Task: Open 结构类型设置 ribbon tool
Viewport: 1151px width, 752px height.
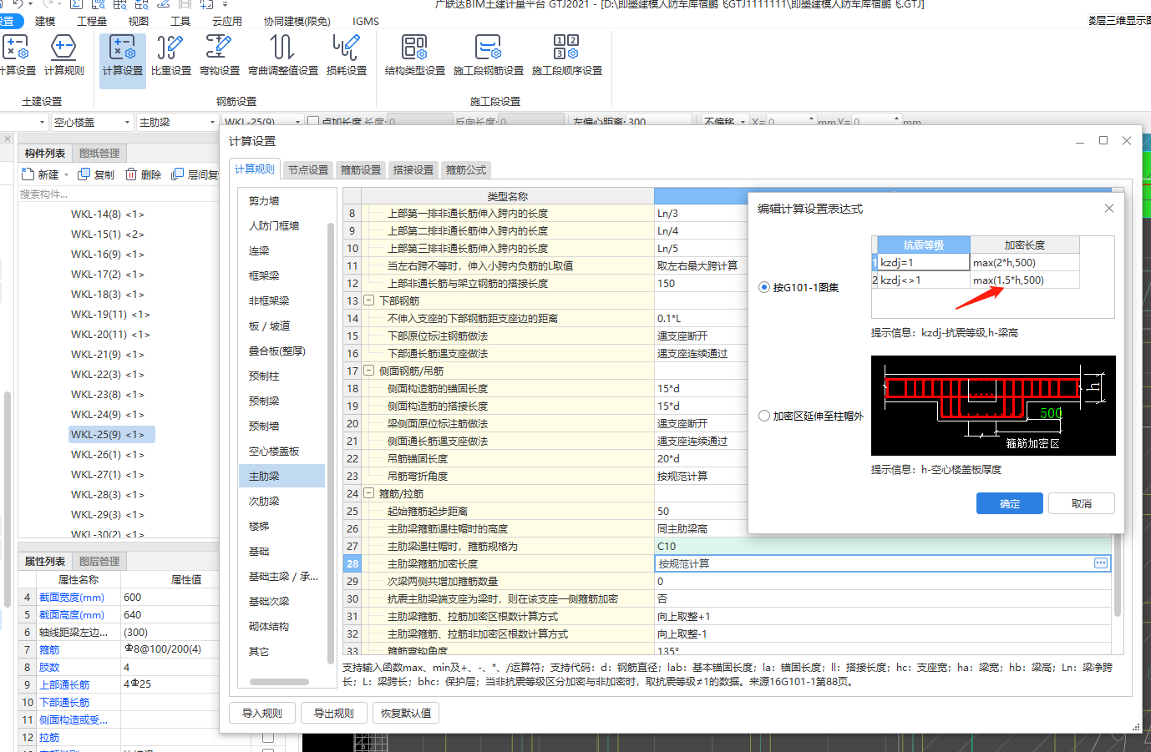Action: point(415,55)
